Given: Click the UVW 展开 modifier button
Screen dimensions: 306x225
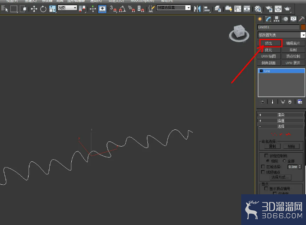Looking at the screenshot, I should 293,63.
